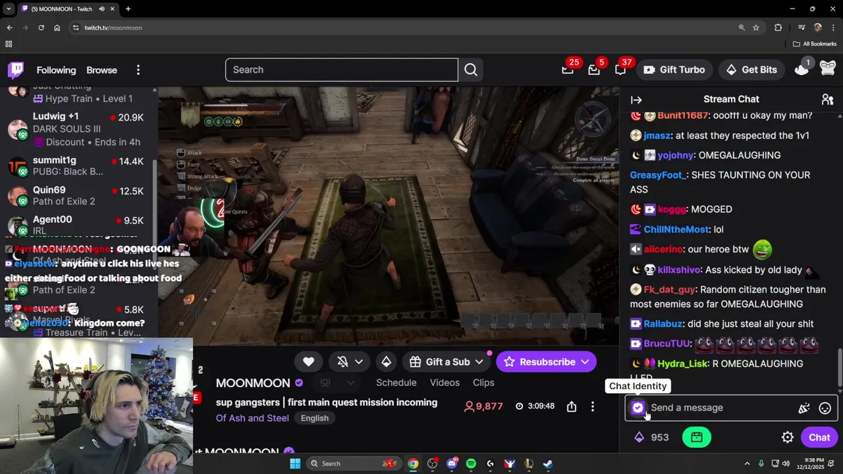843x474 pixels.
Task: Click the browser back arrow
Action: point(9,28)
